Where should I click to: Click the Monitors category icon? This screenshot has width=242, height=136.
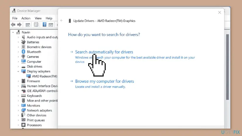tap(23, 105)
